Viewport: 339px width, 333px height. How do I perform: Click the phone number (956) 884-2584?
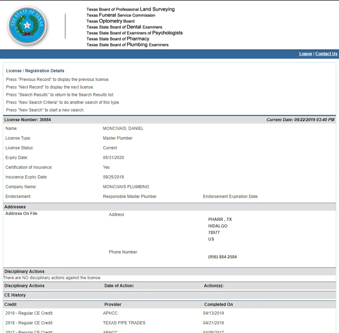(222, 257)
